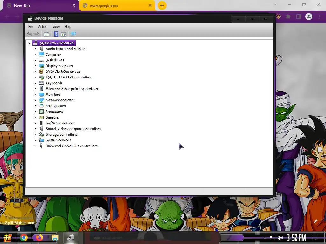
Task: Select the Storage controllers icon
Action: pyautogui.click(x=41, y=134)
